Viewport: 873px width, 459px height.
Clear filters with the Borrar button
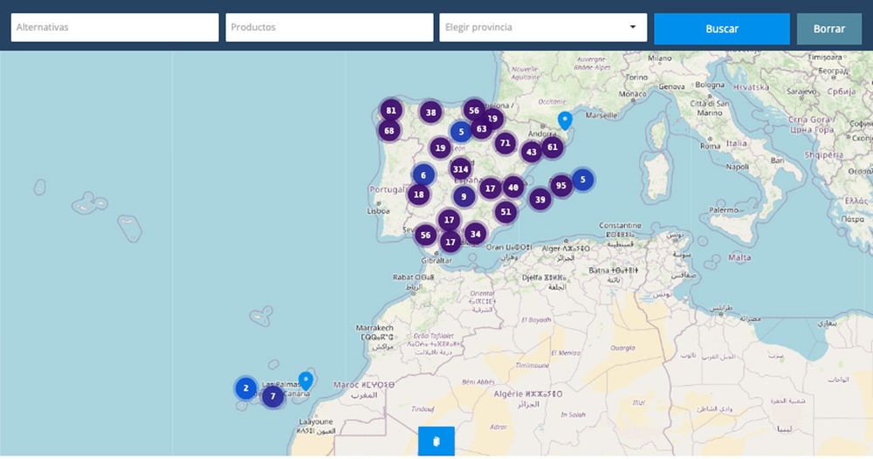click(x=829, y=29)
